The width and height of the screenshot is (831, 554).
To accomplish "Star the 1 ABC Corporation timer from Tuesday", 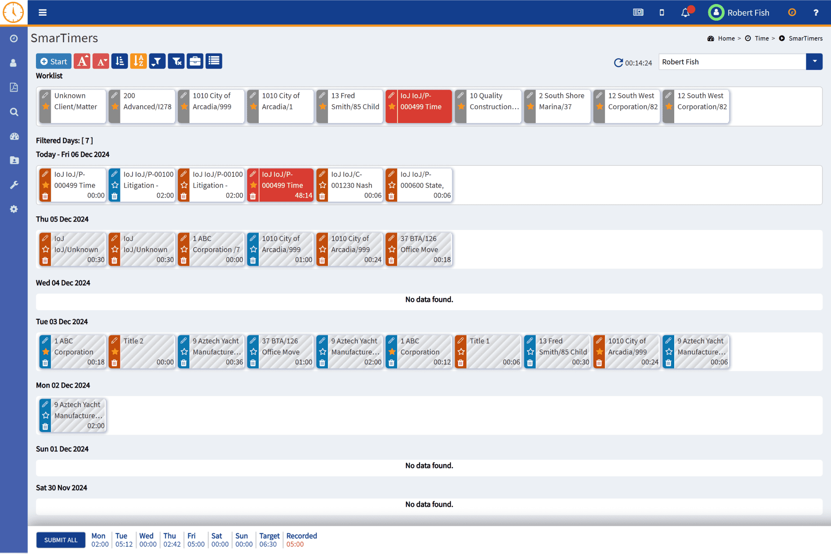I will 45,352.
